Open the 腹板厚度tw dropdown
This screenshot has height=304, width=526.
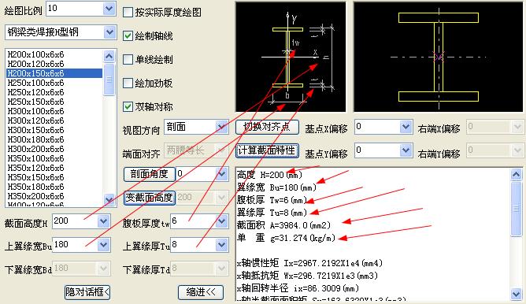(x=221, y=221)
